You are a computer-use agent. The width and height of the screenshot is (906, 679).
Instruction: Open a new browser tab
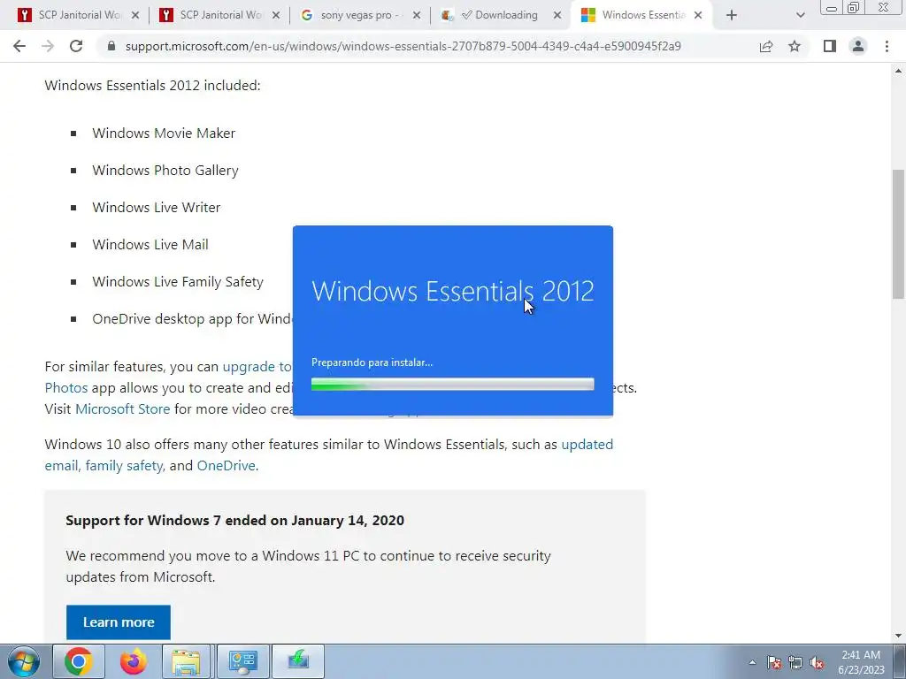(732, 16)
